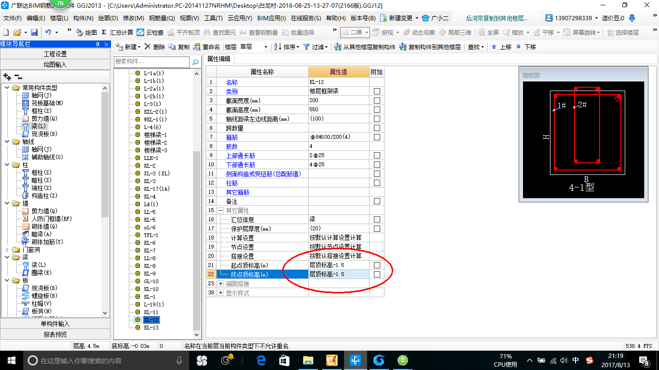Open 钢筋量(Q) menu

click(x=162, y=18)
